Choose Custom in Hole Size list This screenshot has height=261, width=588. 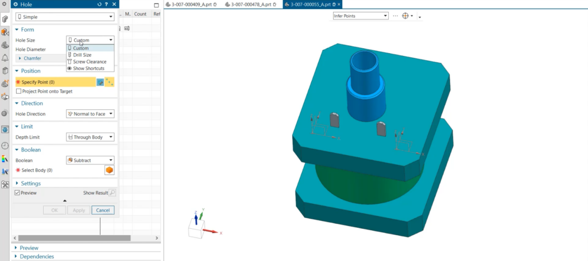coord(90,48)
